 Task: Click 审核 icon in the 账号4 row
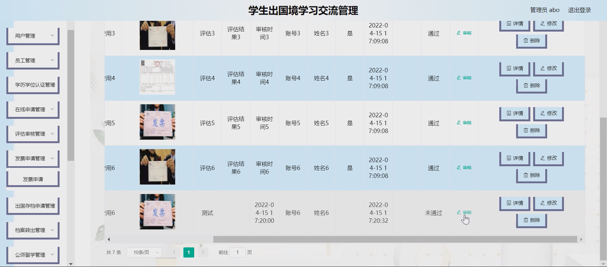pos(464,78)
